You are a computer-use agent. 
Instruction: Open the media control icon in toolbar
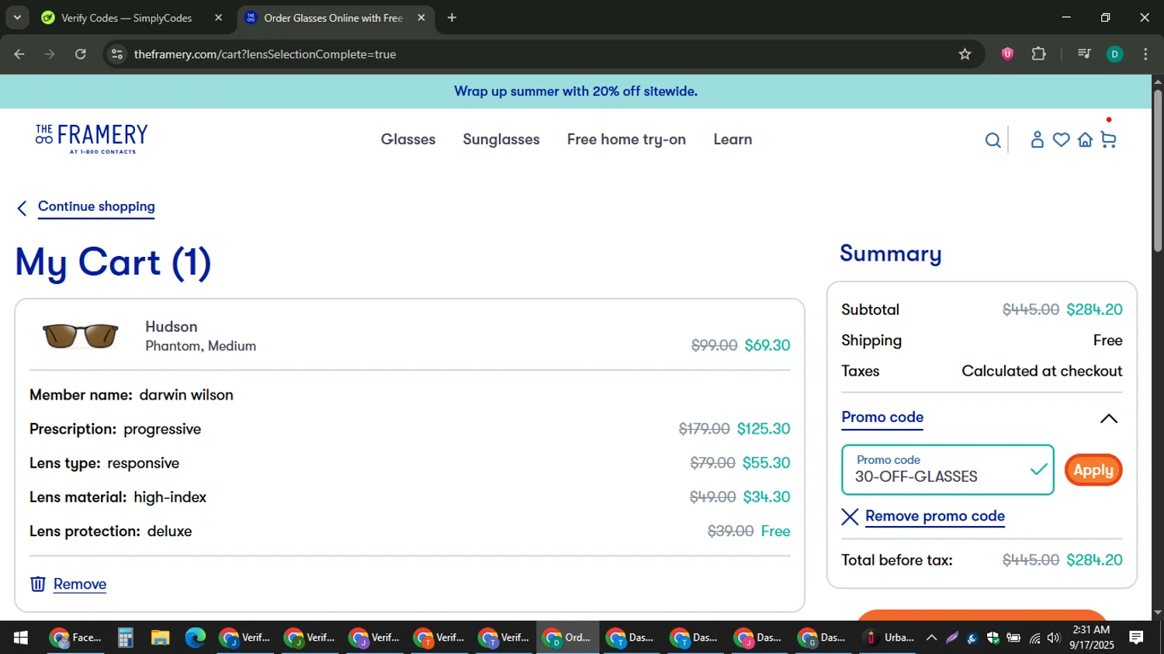coord(1084,54)
